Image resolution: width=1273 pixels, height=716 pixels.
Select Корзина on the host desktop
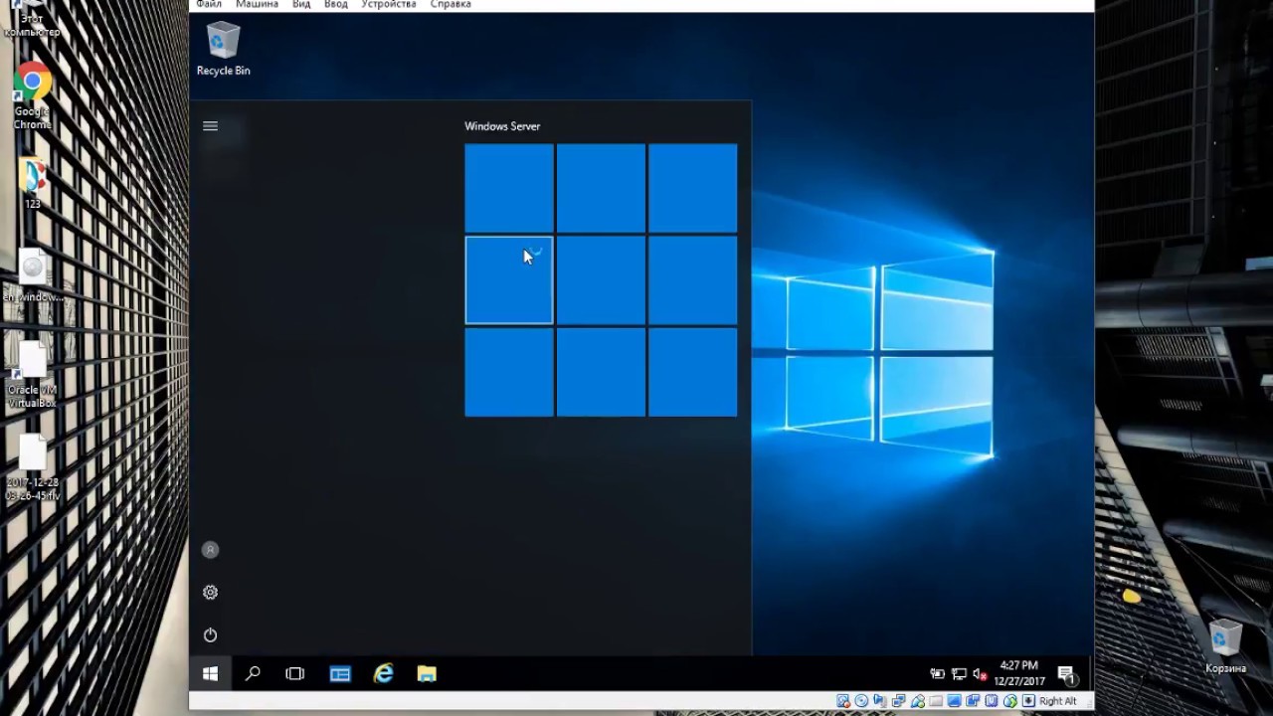click(x=1225, y=647)
